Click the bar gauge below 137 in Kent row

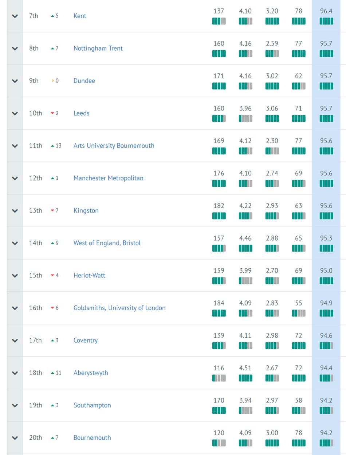[219, 21]
